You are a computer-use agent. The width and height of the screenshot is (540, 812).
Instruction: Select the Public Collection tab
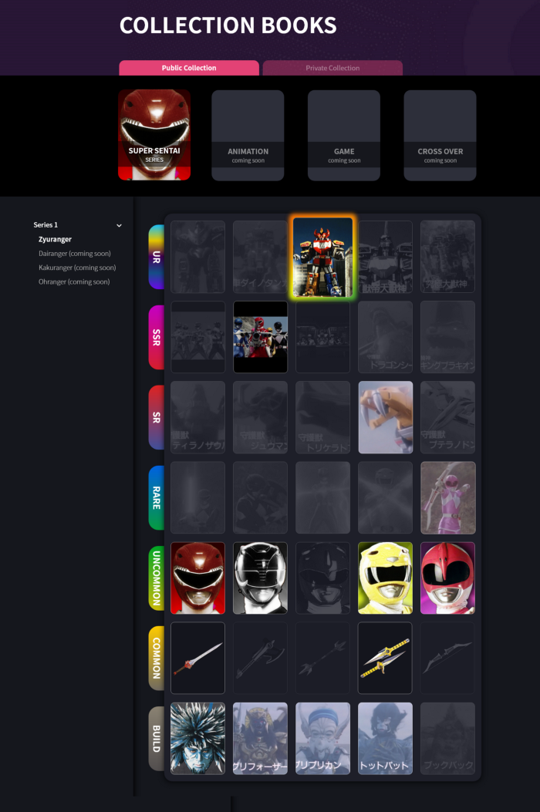pos(189,68)
